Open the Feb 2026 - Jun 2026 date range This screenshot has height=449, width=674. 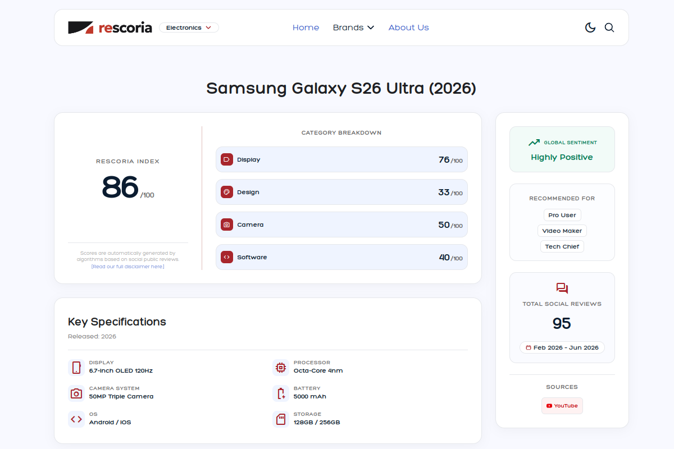tap(562, 347)
